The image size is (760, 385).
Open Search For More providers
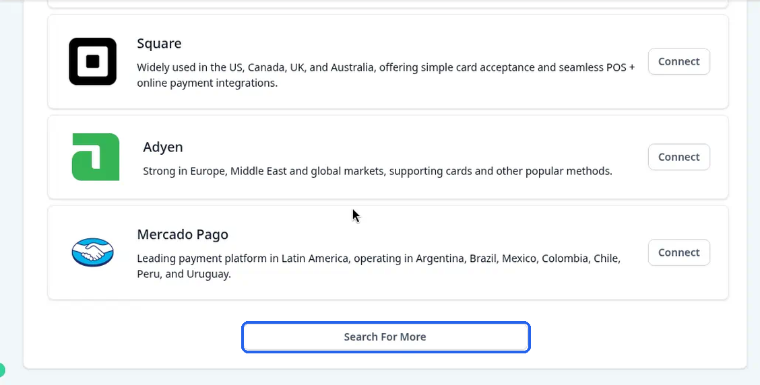386,337
